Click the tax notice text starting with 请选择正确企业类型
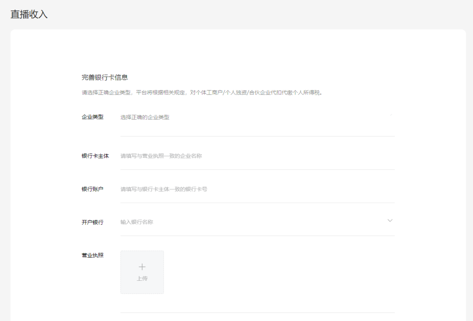The width and height of the screenshot is (473, 321). pos(202,92)
